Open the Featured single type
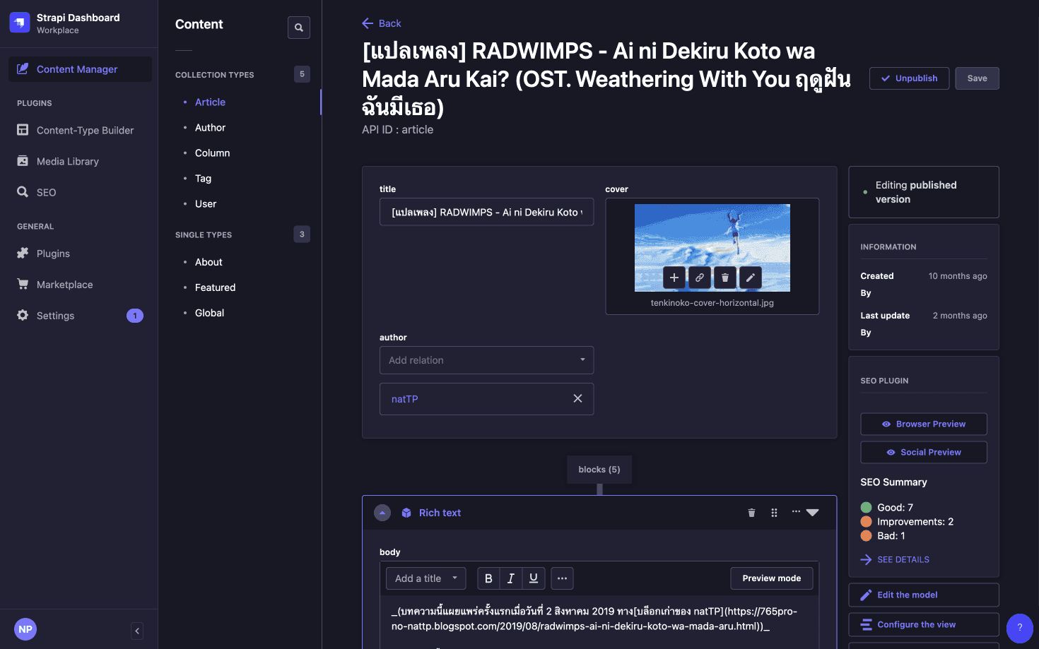 click(215, 287)
